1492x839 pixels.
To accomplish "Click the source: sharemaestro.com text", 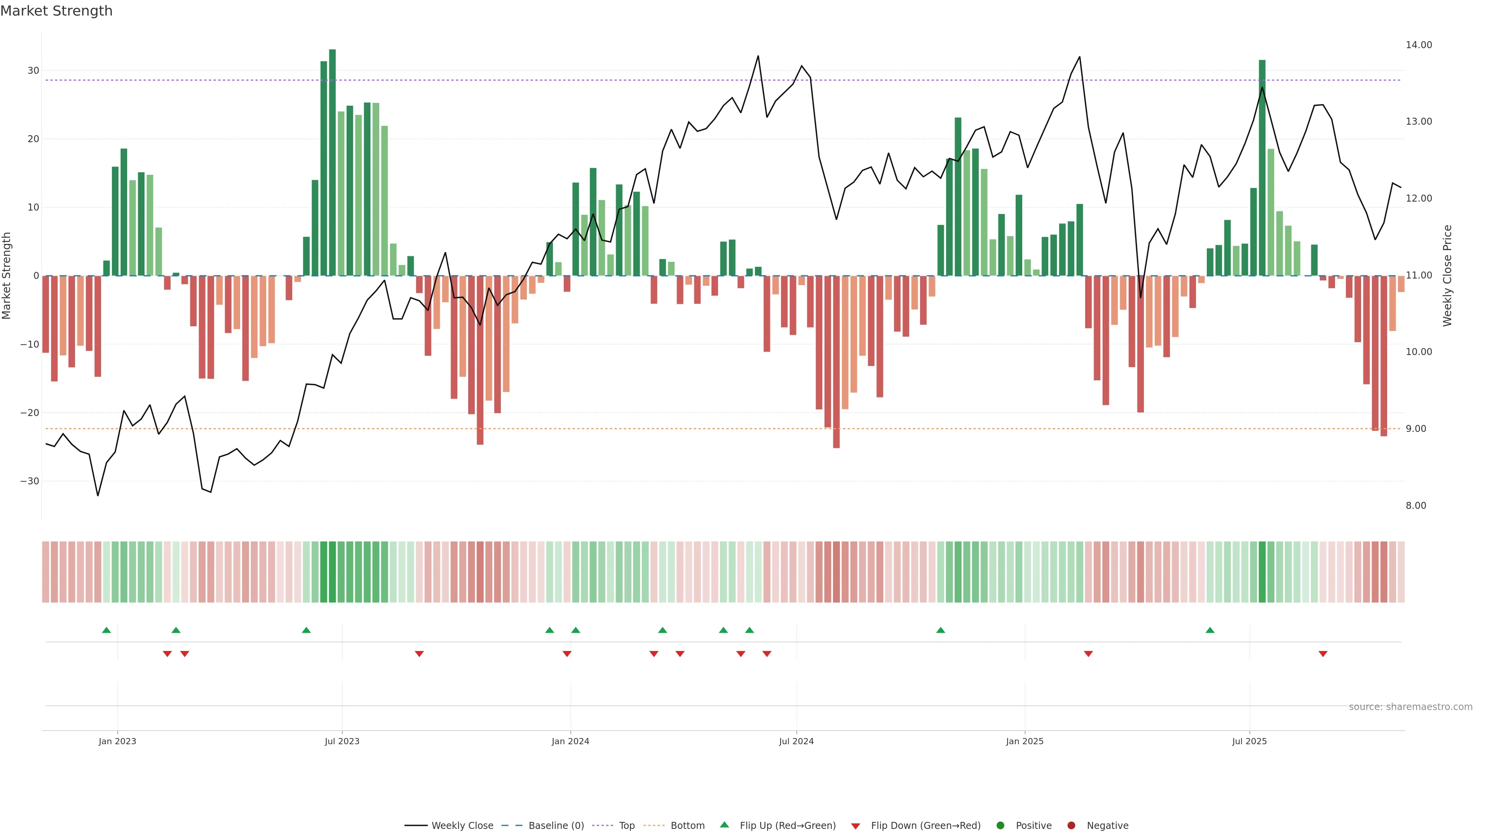I will pos(1410,707).
